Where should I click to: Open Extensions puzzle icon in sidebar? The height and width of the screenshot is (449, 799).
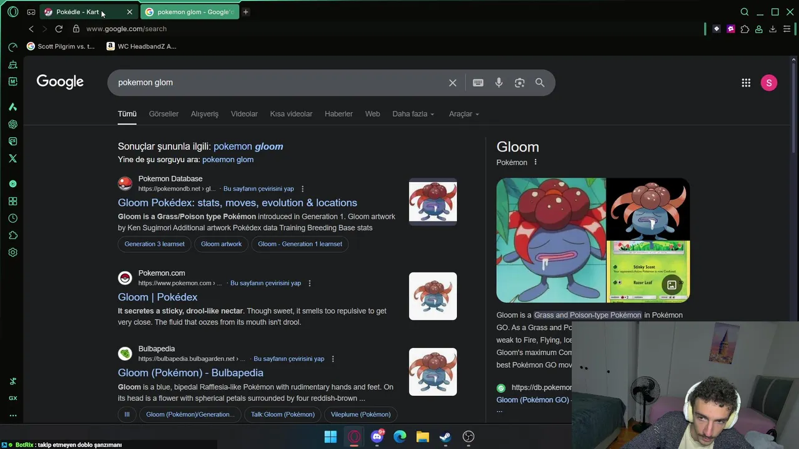click(x=12, y=236)
